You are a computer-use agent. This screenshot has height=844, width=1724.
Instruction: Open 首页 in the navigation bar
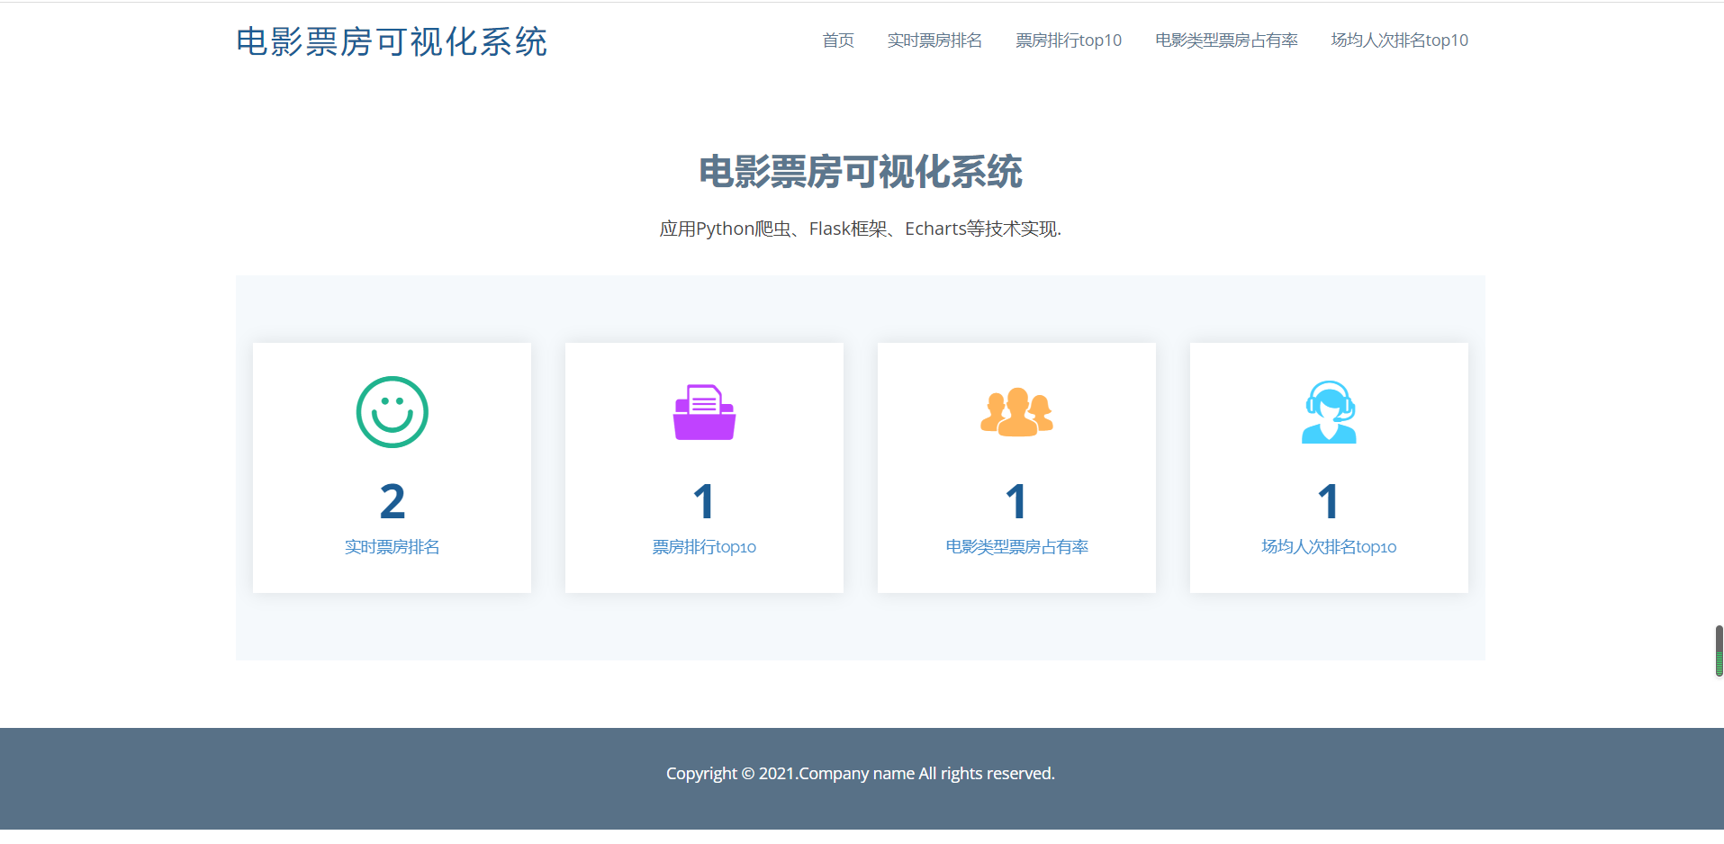(x=838, y=40)
